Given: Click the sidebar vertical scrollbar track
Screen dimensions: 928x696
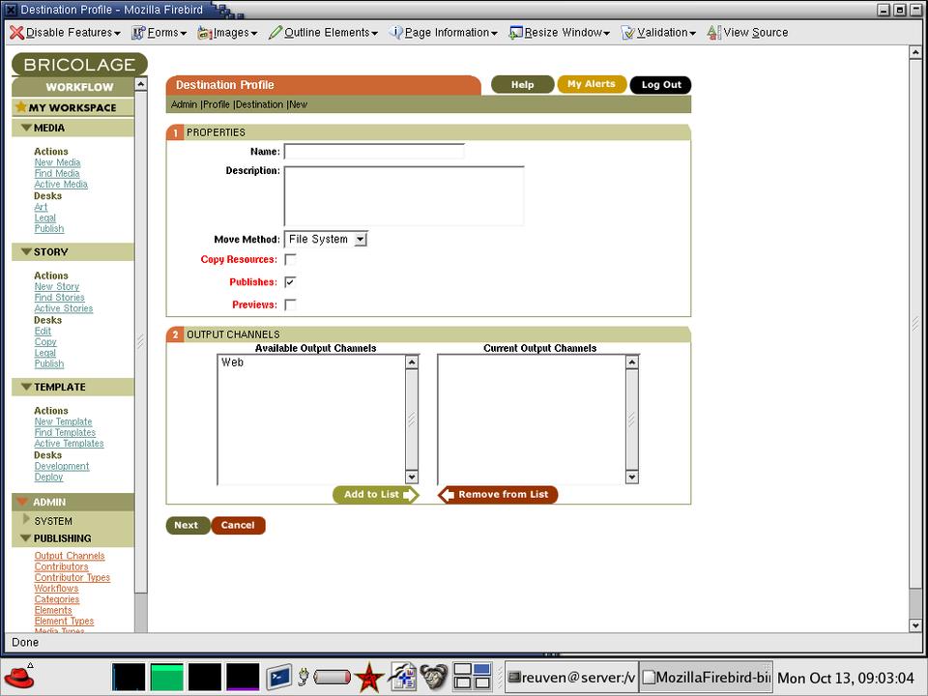Looking at the screenshot, I should tap(140, 387).
